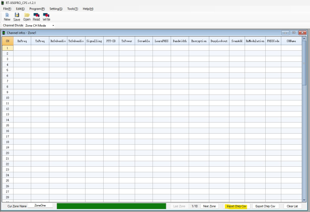
Task: Open the Program menu
Action: point(37,9)
